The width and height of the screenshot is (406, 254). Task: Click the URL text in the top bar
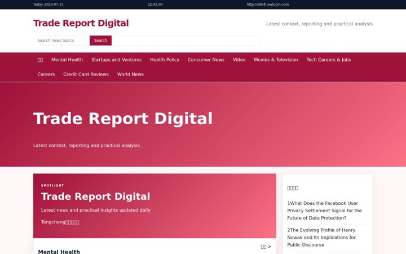(x=268, y=5)
